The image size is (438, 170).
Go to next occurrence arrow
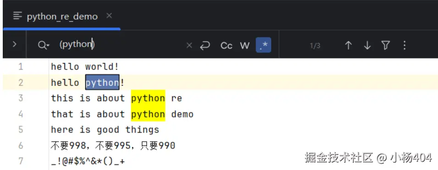(367, 45)
